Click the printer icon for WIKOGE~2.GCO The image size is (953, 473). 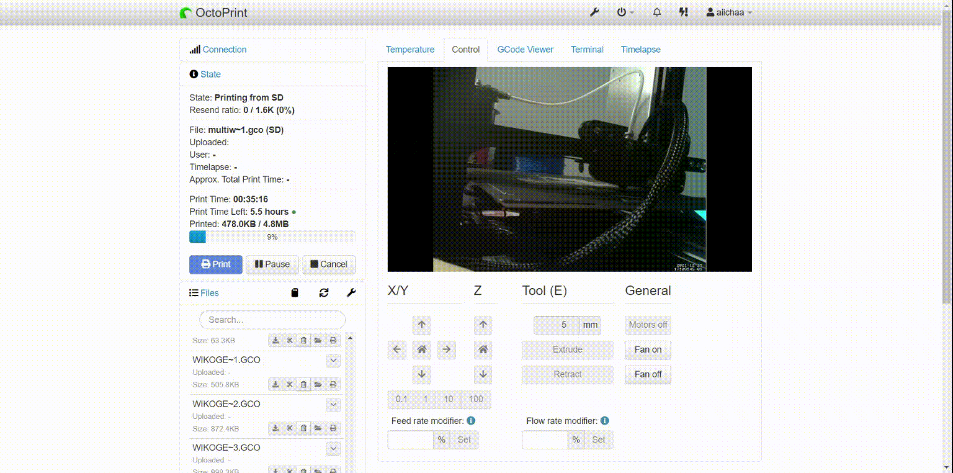click(333, 428)
